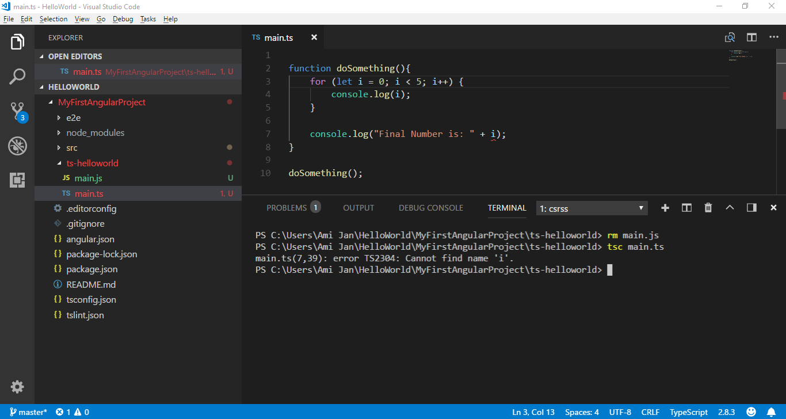The height and width of the screenshot is (419, 786).
Task: Open the Debug view icon
Action: pyautogui.click(x=17, y=146)
